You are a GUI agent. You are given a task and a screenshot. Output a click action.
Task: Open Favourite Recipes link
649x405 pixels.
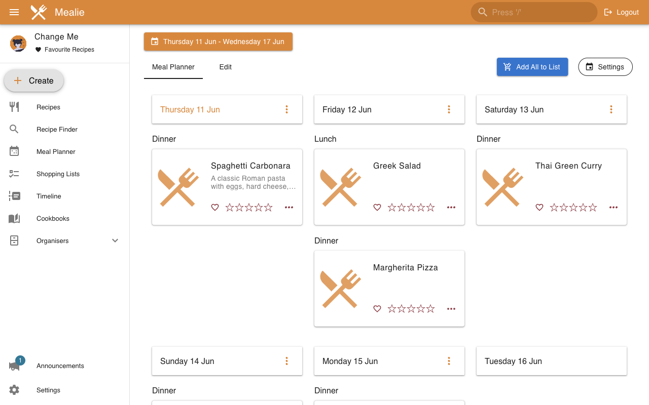tap(64, 50)
